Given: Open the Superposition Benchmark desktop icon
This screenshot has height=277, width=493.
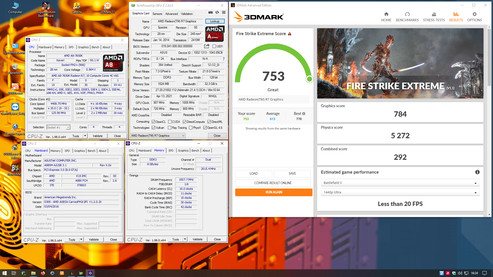Looking at the screenshot, I should (46, 9).
